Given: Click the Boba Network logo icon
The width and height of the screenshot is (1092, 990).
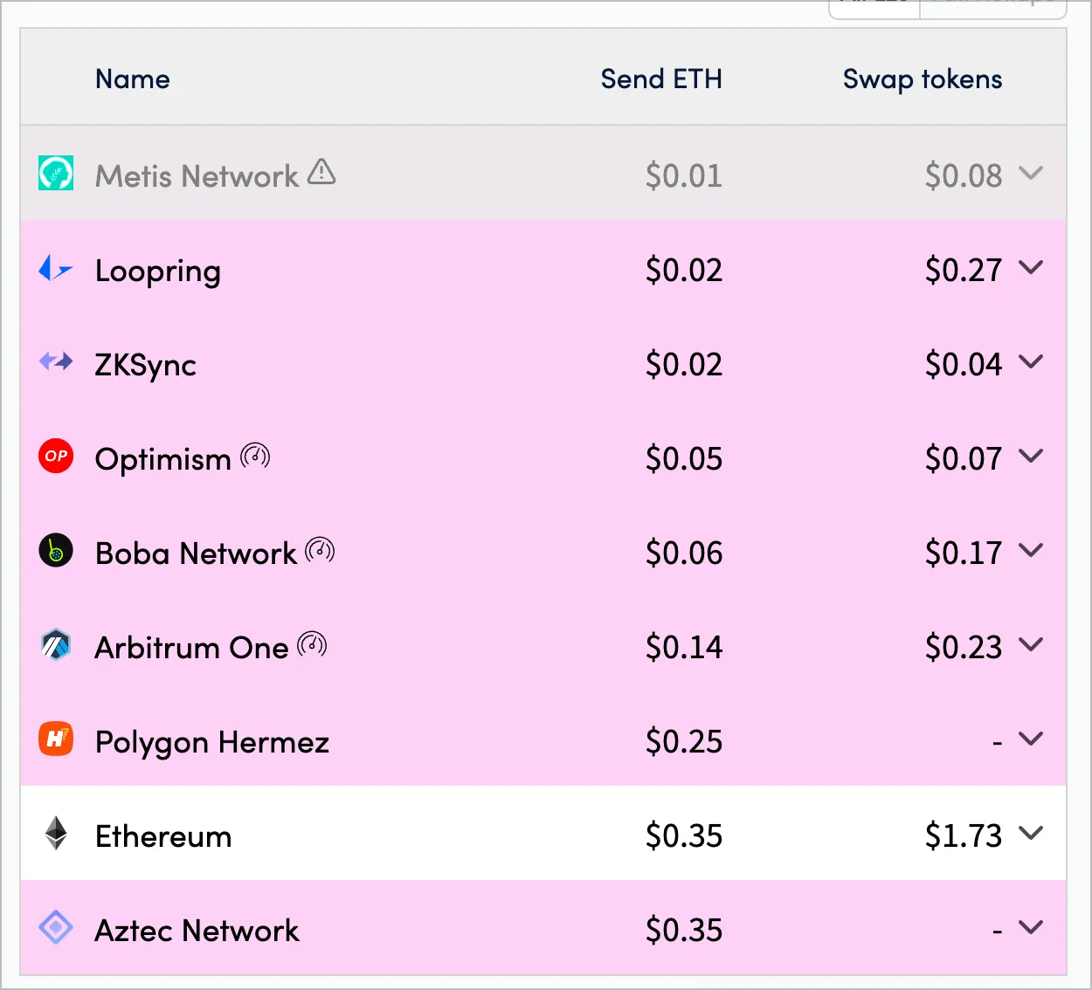Looking at the screenshot, I should [x=56, y=550].
